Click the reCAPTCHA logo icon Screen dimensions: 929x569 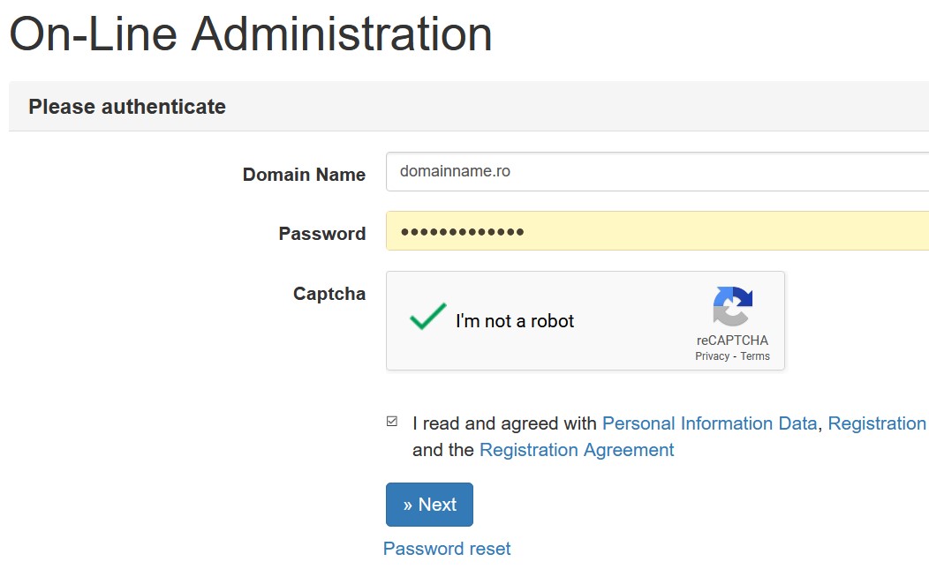point(732,306)
